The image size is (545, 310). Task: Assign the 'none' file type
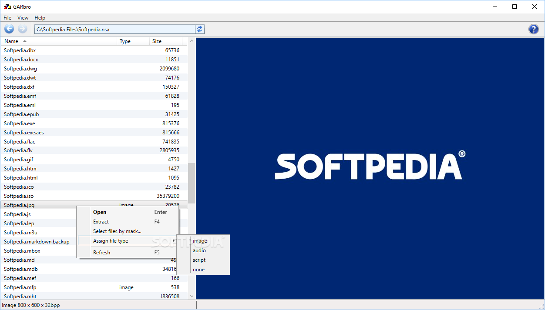(203, 270)
